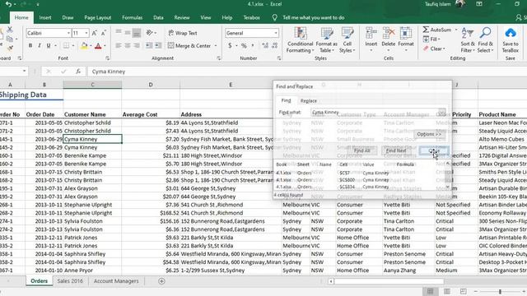This screenshot has height=296, width=527.
Task: Select cell with Berenike Kampe order 160-1
Action: [92, 155]
